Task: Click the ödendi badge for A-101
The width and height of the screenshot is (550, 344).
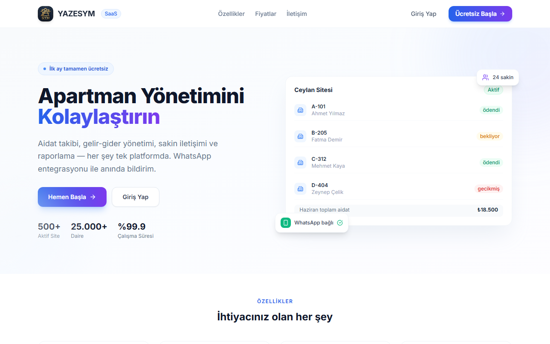Action: pyautogui.click(x=491, y=110)
